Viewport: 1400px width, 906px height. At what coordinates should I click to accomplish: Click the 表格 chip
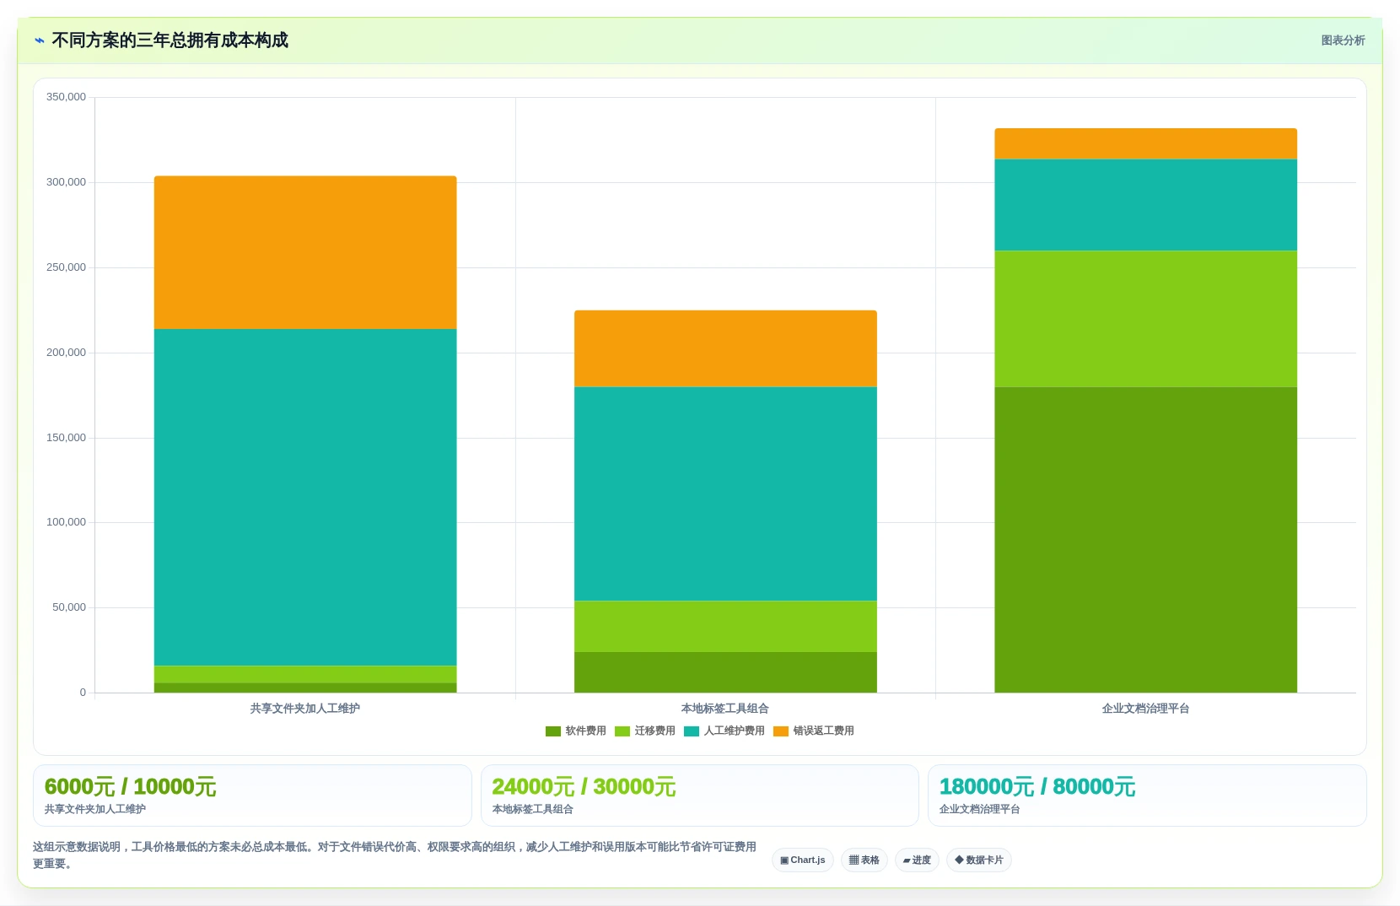tap(864, 860)
